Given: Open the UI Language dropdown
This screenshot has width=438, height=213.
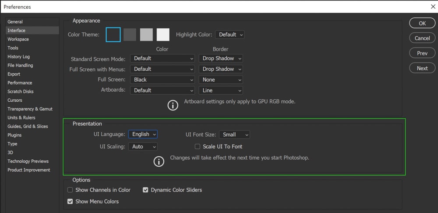Looking at the screenshot, I should click(143, 134).
